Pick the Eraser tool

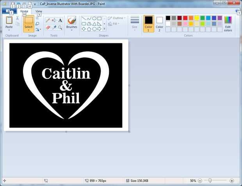(x=48, y=27)
